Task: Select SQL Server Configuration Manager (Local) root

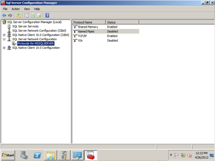Action: (34, 22)
